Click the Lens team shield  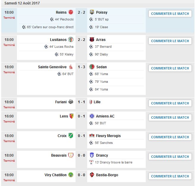coord(71,116)
